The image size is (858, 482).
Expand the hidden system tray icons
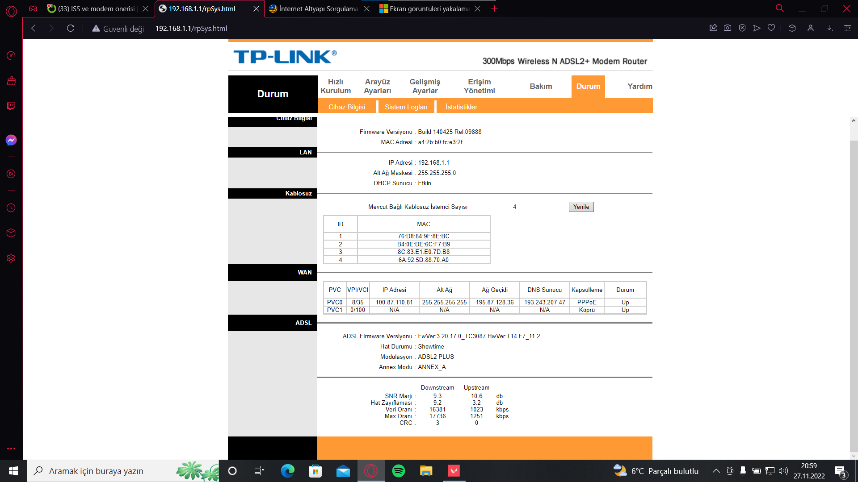tap(716, 471)
